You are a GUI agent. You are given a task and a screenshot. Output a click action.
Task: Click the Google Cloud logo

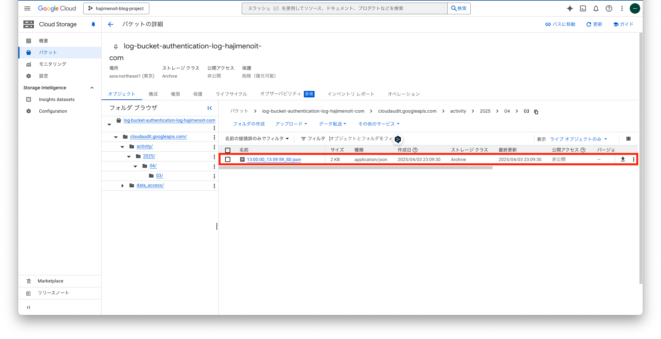tap(57, 8)
